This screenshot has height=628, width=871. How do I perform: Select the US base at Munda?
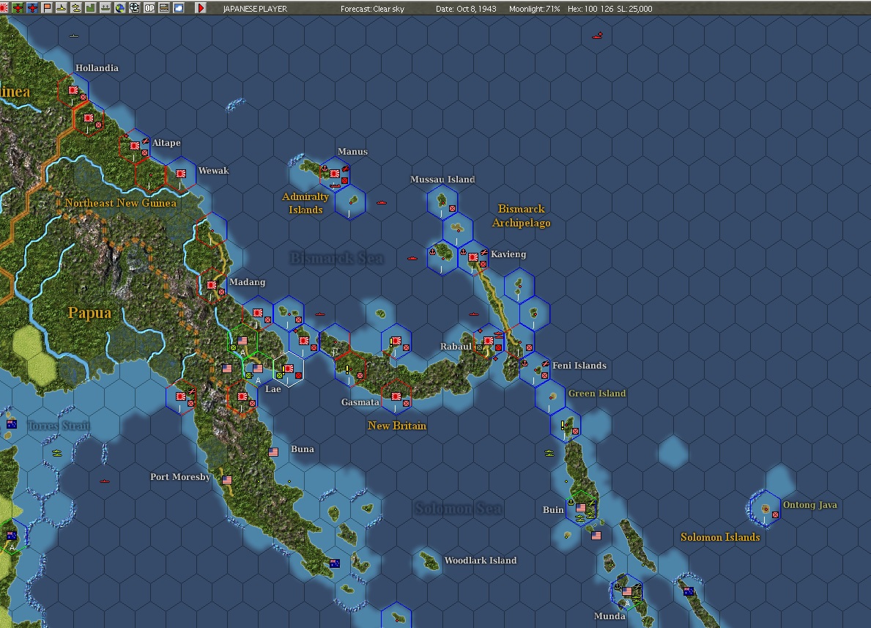click(x=627, y=591)
